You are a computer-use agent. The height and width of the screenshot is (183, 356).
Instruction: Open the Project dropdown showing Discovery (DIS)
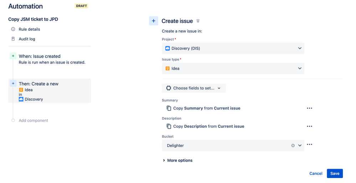pyautogui.click(x=233, y=48)
